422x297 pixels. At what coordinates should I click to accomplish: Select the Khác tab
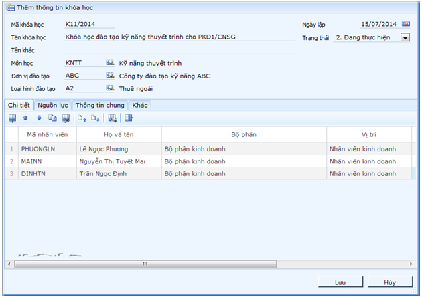point(140,105)
